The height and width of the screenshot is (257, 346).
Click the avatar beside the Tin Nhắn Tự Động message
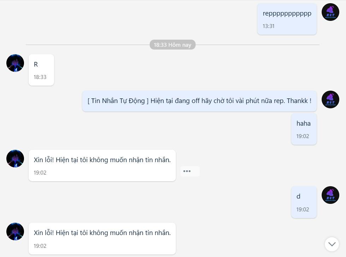(x=330, y=99)
